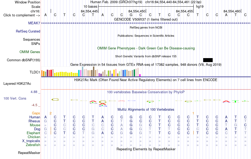Click 'Short Genetic Variants from dbSNP release 155' title
Image resolution: width=251 pixels, height=159 pixels.
click(146, 56)
